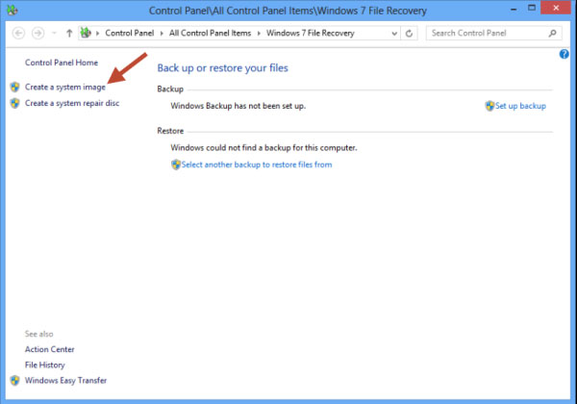Expand the arrow after the Control Panel breadcrumb
Screen dimensions: 577x404
pyautogui.click(x=162, y=34)
